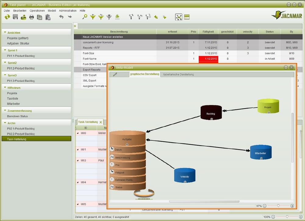Click the paste clipboard toolbar icon
This screenshot has width=305, height=221.
48,17
